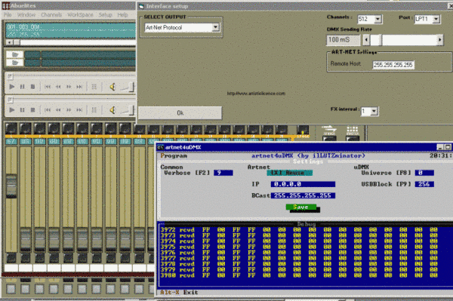Click the DMX Sending Rate slider thumb
The height and width of the screenshot is (301, 453).
tap(376, 40)
